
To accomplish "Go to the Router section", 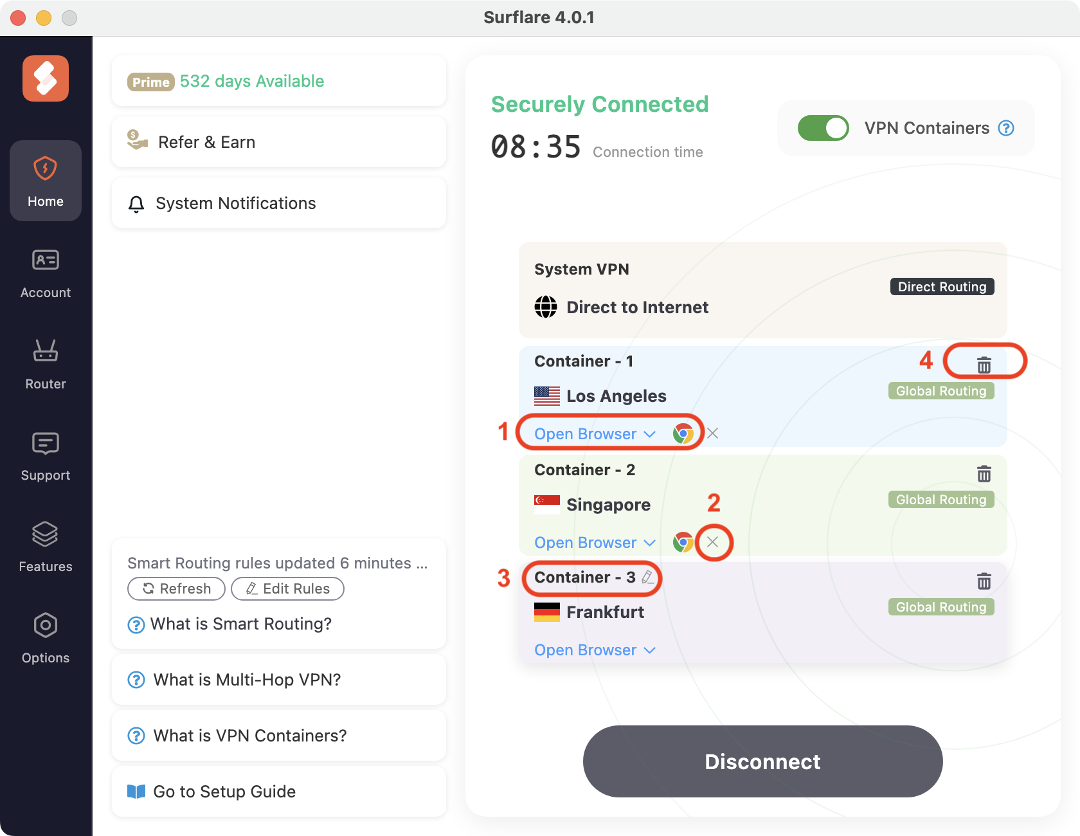I will pos(46,365).
